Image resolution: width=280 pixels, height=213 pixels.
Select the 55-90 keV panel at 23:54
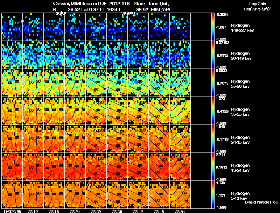click(x=180, y=83)
